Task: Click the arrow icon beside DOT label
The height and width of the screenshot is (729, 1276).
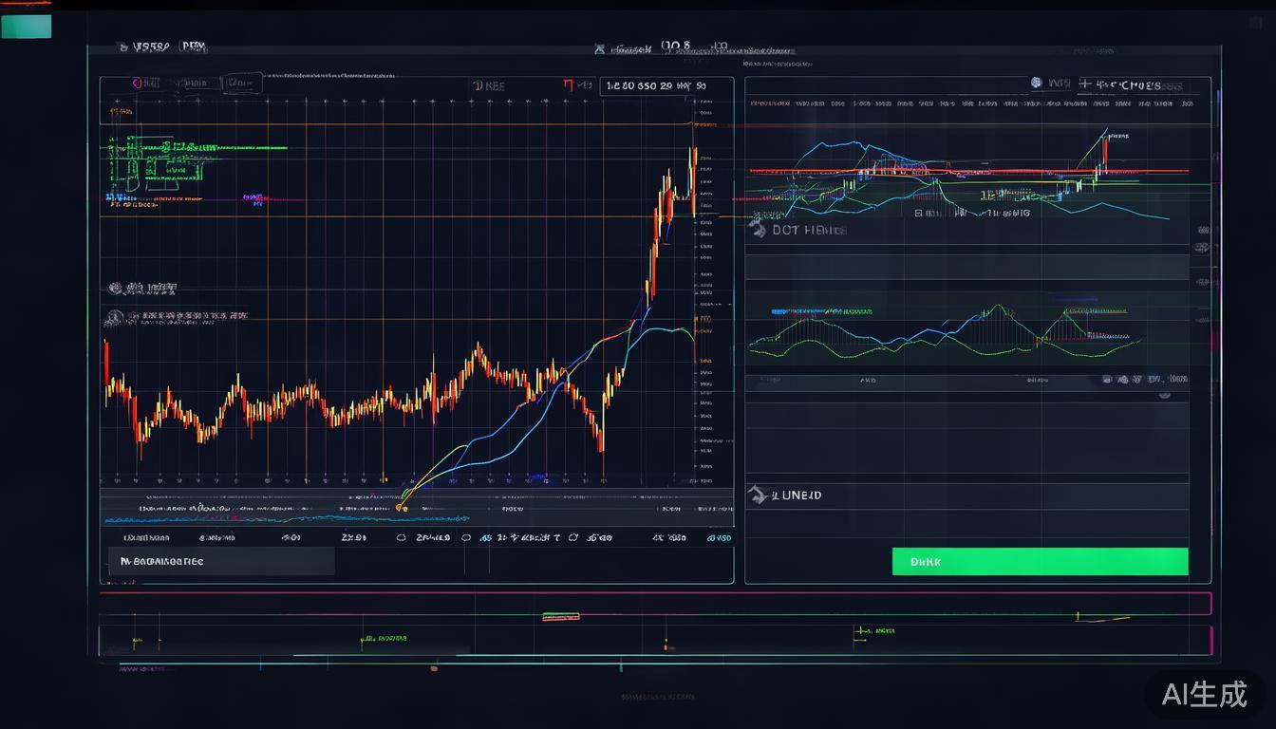Action: pos(758,229)
